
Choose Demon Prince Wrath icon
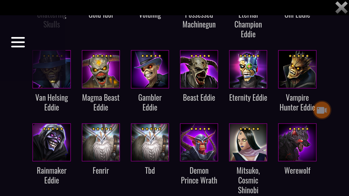coord(199,142)
